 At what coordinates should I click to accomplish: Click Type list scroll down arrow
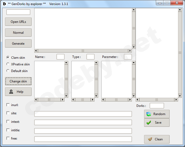click(96, 96)
